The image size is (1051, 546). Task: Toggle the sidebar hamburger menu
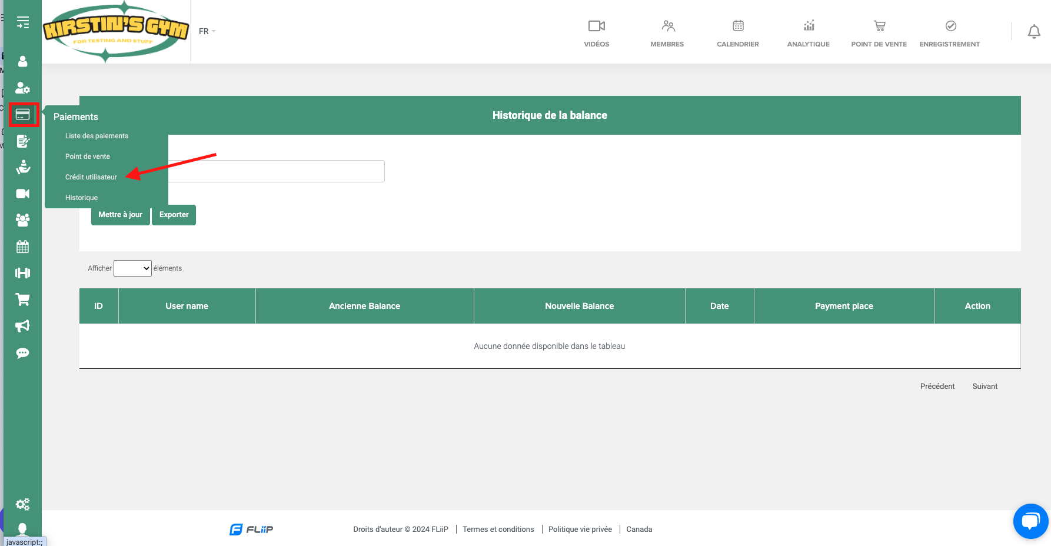23,23
